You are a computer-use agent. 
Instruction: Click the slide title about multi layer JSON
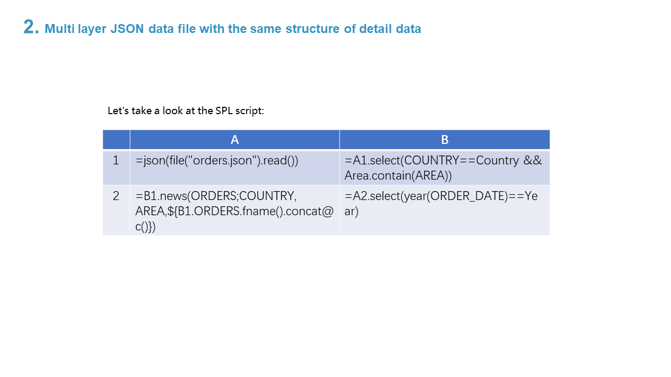[x=233, y=29]
